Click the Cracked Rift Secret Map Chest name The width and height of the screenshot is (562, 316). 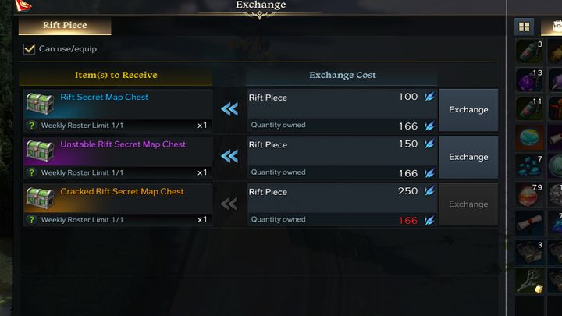[122, 191]
